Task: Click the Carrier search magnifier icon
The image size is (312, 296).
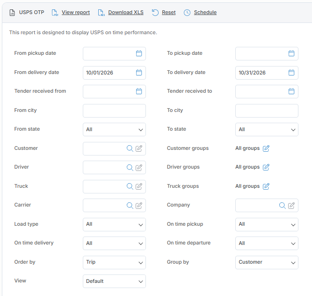Action: 130,205
